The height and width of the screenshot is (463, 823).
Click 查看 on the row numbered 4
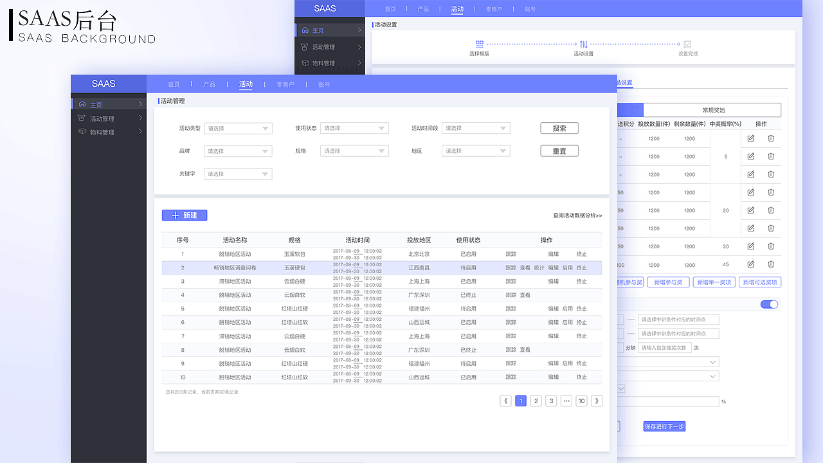[525, 295]
